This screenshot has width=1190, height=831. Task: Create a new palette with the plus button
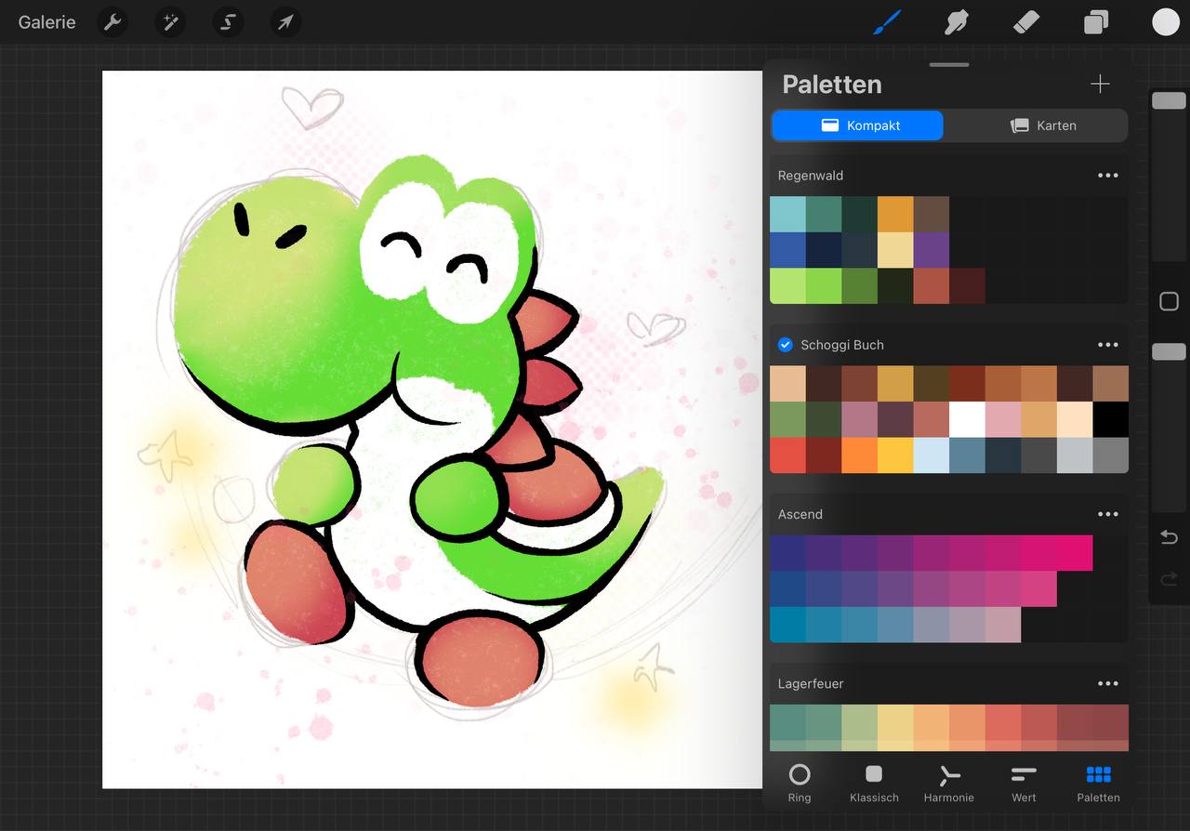pos(1100,84)
